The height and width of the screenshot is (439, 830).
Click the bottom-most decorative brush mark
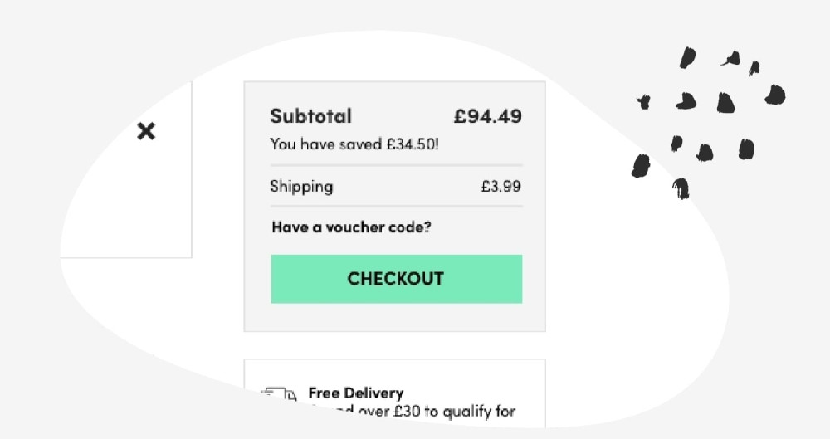tap(681, 188)
